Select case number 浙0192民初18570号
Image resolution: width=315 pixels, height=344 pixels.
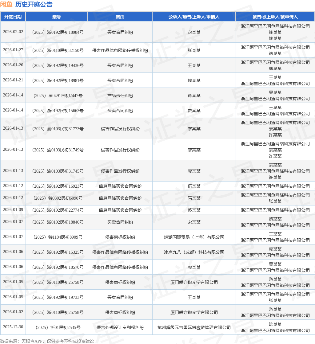(x=58, y=268)
